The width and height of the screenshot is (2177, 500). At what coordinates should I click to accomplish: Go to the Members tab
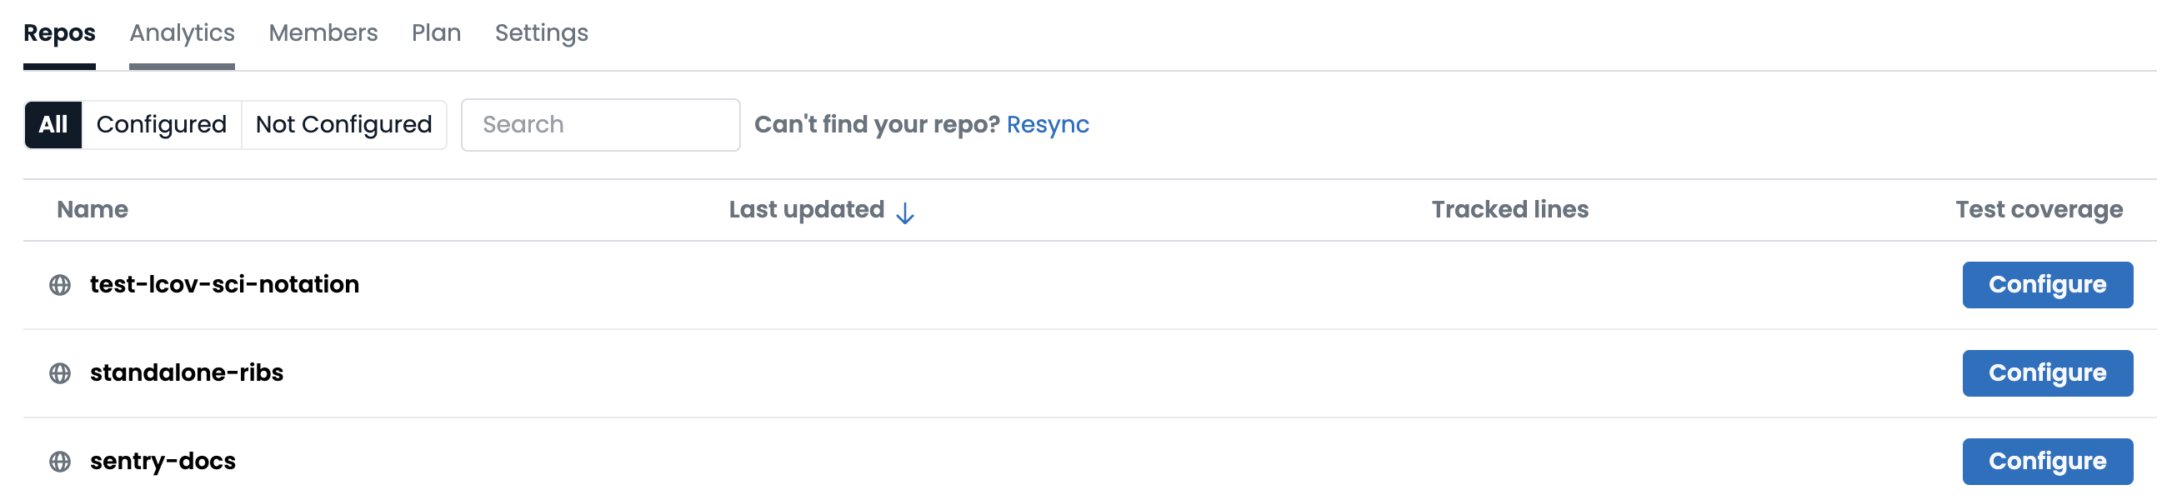(x=323, y=33)
